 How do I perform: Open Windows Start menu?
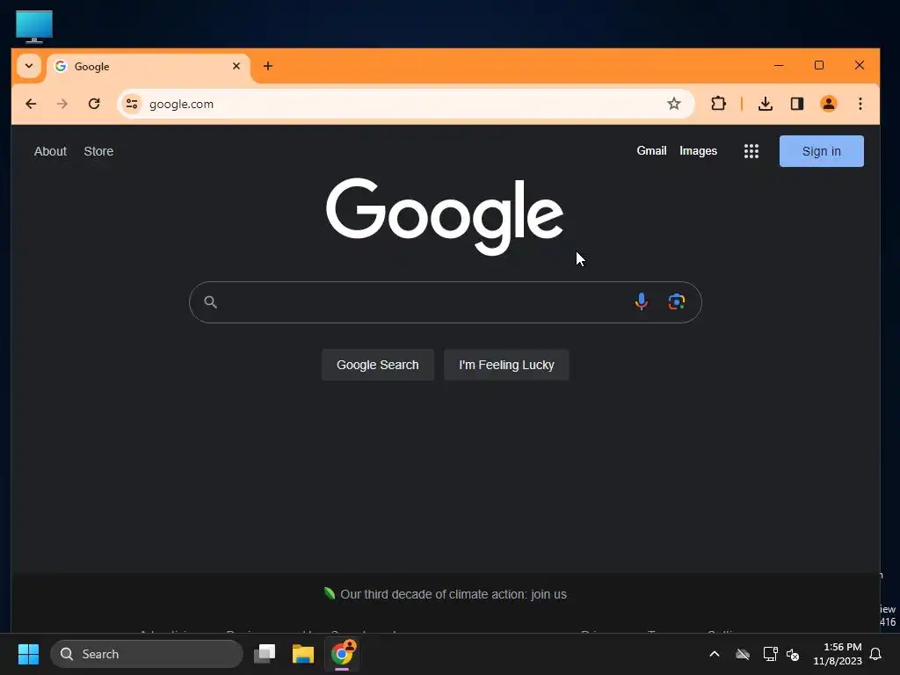click(28, 654)
